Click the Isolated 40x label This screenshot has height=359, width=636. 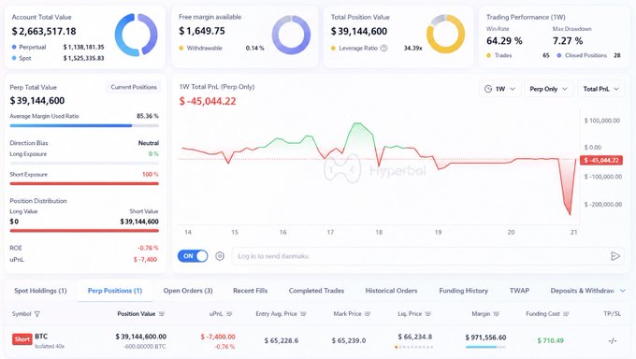tap(50, 346)
